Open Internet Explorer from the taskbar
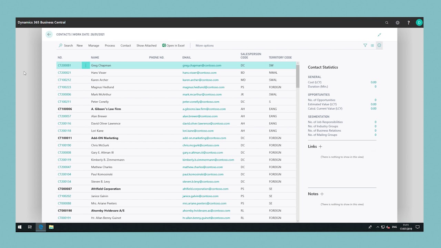 [x=41, y=227]
